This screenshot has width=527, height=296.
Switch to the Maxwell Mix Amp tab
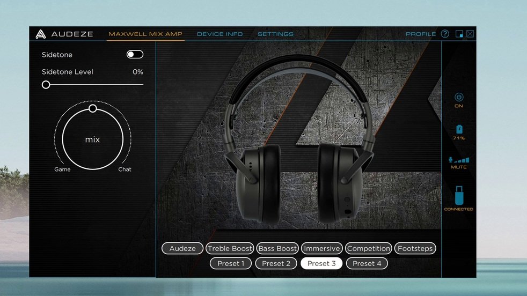pyautogui.click(x=145, y=34)
